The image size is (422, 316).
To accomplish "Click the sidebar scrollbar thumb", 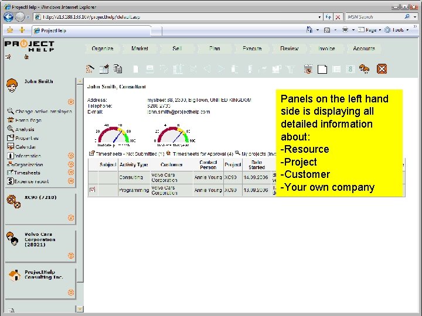I will click(80, 183).
